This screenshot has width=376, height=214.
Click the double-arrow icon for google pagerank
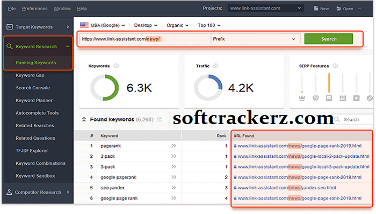174,177
